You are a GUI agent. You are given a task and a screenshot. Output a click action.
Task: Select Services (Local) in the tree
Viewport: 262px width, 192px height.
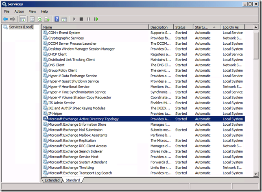(x=21, y=27)
